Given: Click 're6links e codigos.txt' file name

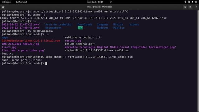Looking at the screenshot, I should point(82,37).
